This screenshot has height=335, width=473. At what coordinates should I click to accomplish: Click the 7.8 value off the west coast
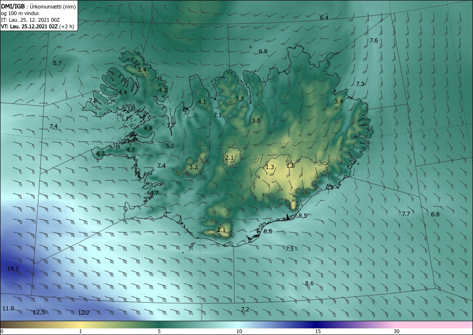click(93, 100)
